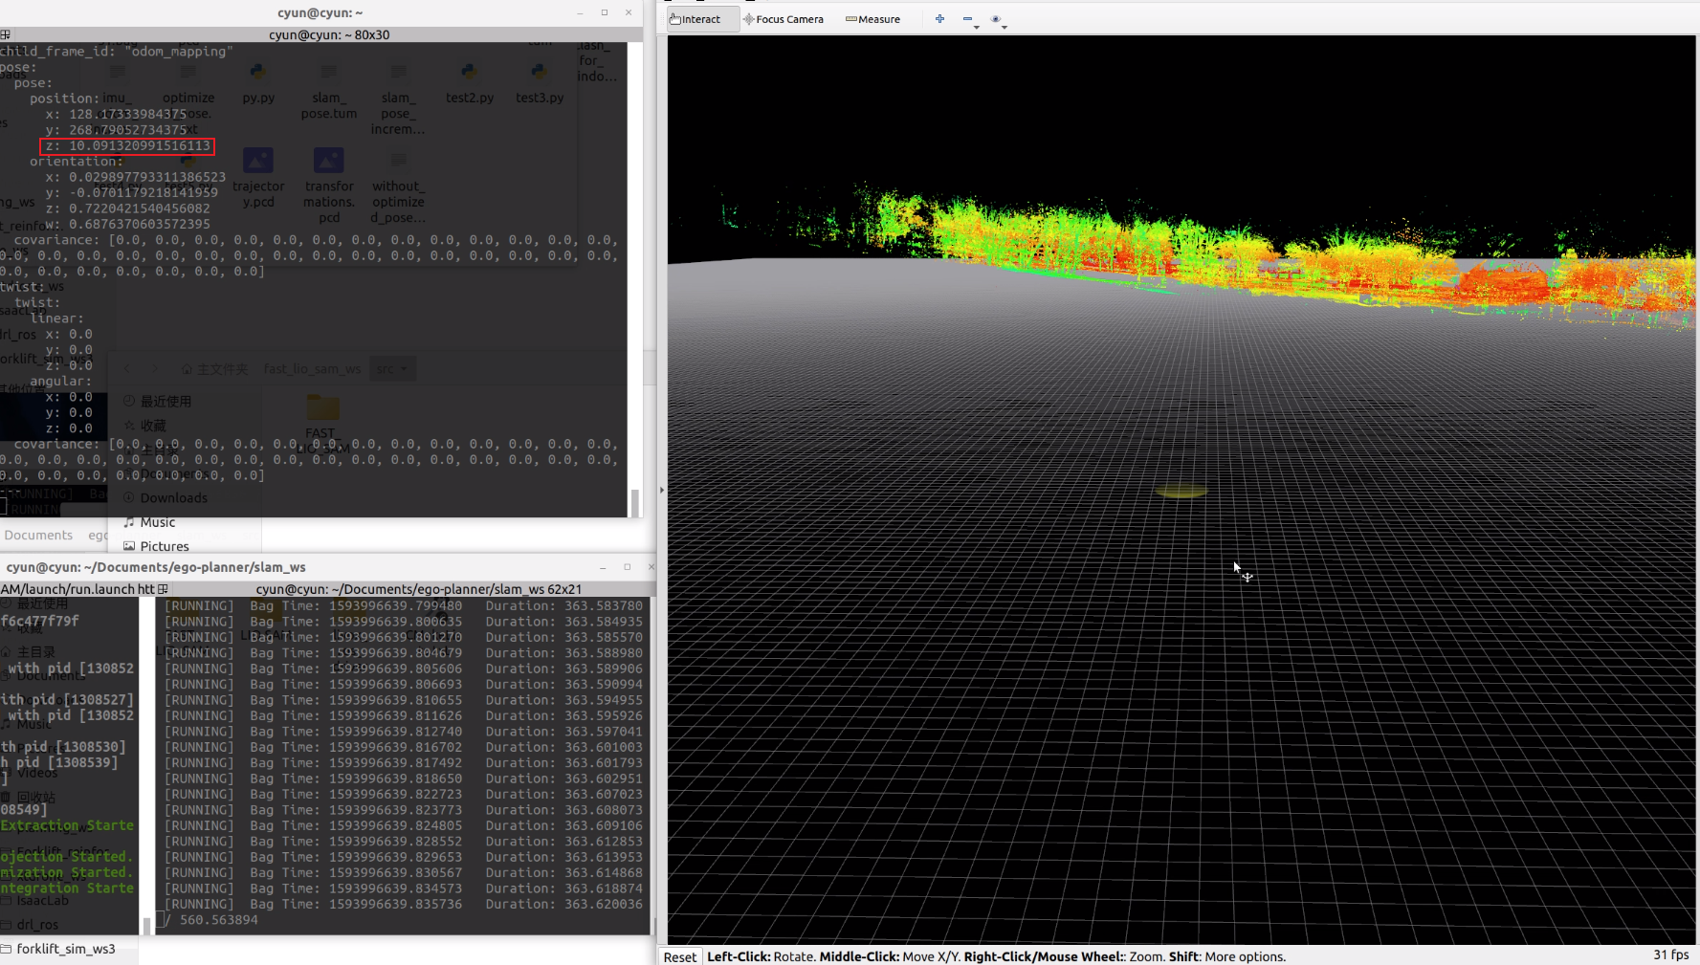
Task: Select the Interact tool in RViz
Action: [702, 19]
